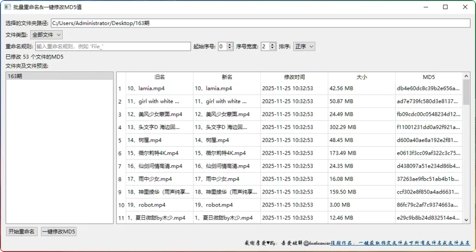The height and width of the screenshot is (252, 476).
Task: Close the 批量重命名 window
Action: coord(465,7)
